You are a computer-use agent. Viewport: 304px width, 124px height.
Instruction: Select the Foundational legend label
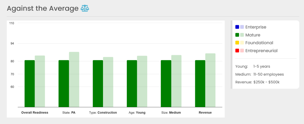[259, 43]
